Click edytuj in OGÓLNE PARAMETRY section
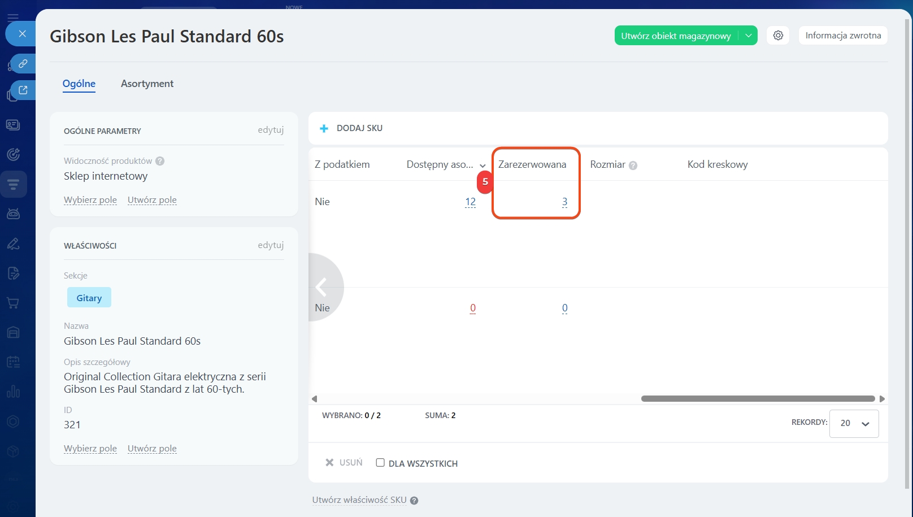Image resolution: width=913 pixels, height=517 pixels. 271,130
